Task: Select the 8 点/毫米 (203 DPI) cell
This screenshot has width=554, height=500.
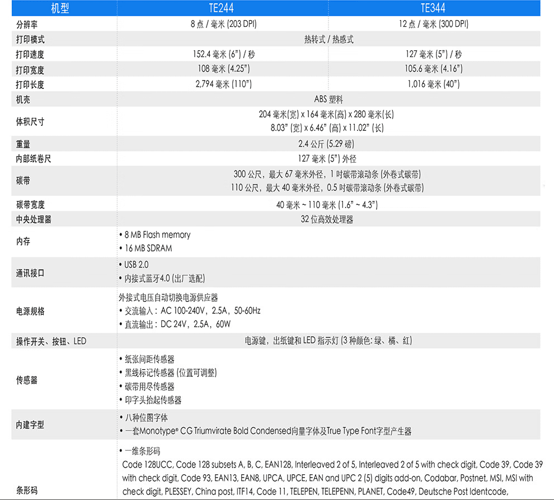Action: (x=223, y=24)
